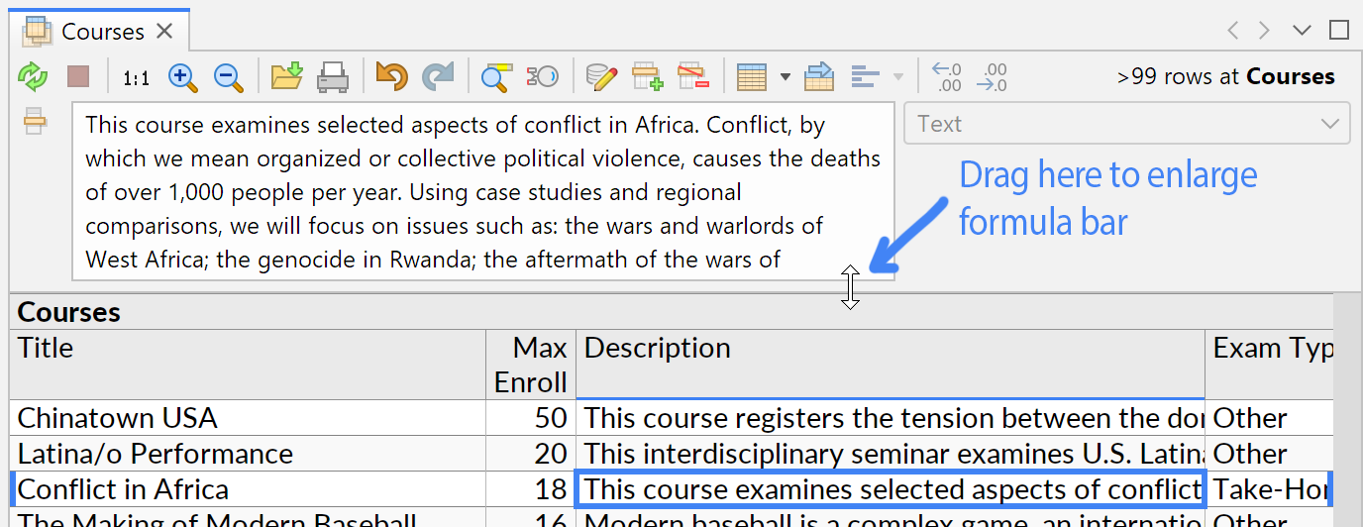This screenshot has height=527, width=1363.
Task: Click the Undo arrow icon
Action: 392,76
